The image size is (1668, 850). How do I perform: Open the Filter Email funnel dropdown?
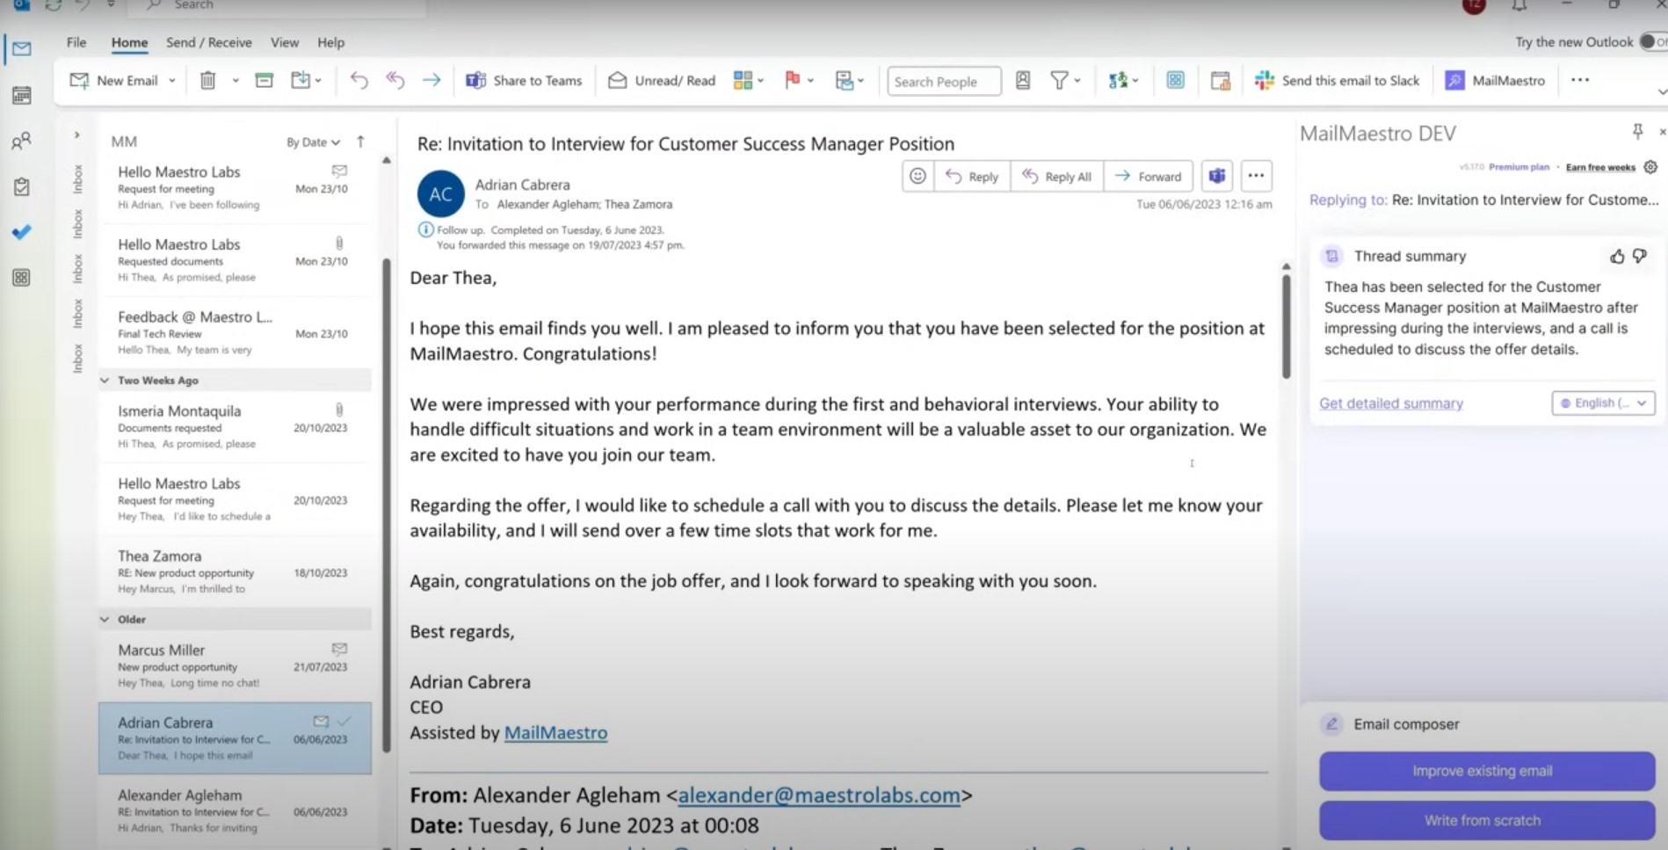coord(1065,81)
